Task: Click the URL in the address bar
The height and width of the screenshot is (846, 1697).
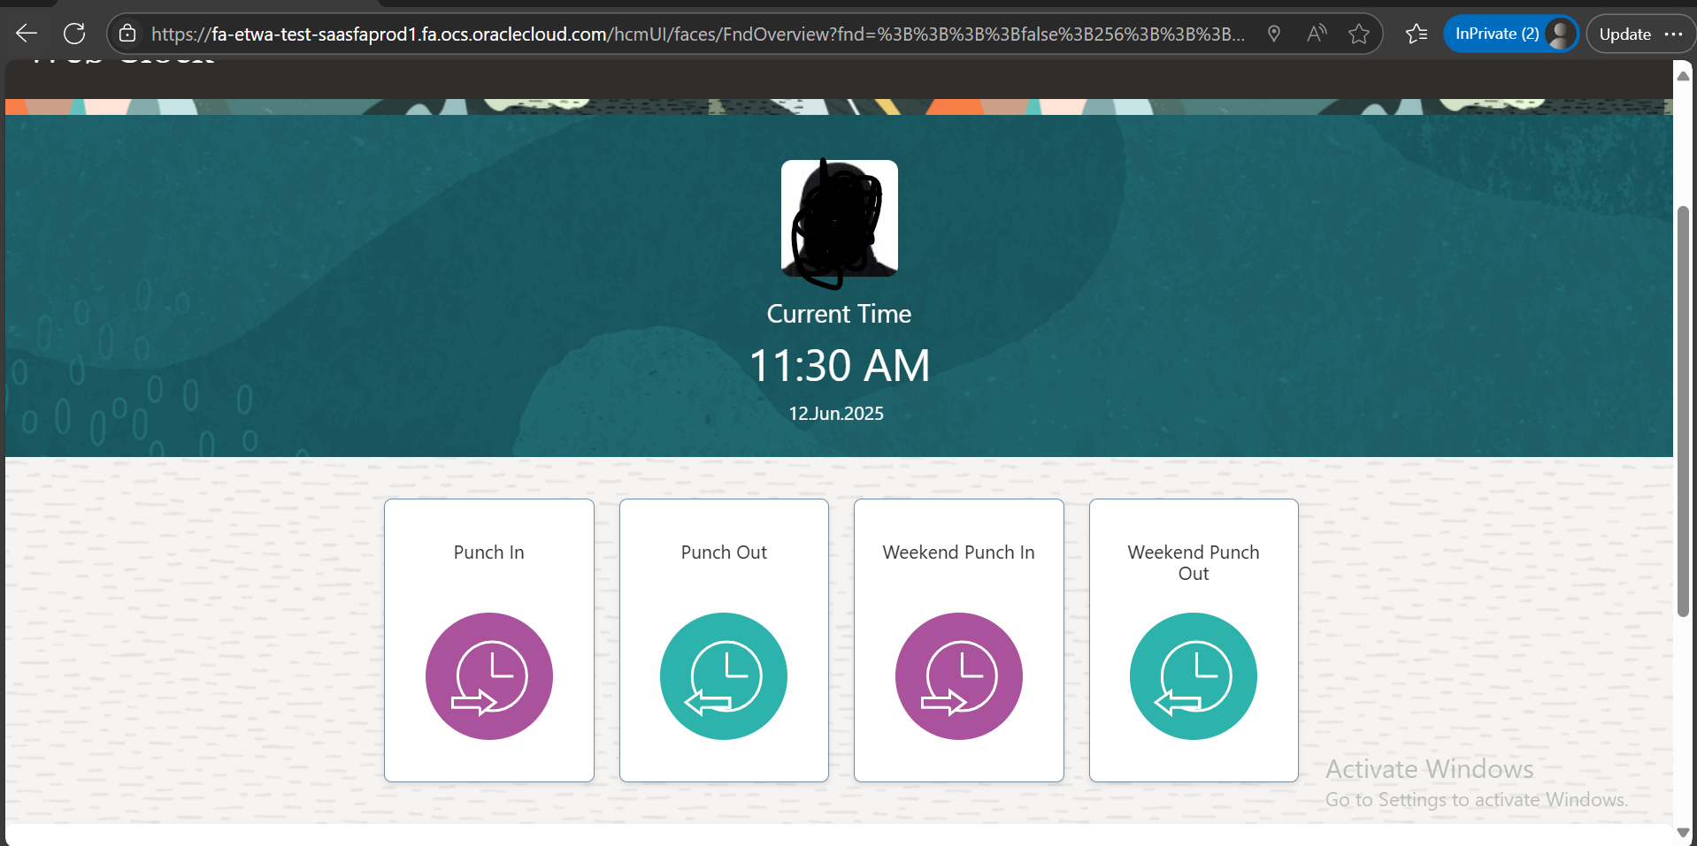Action: [x=697, y=34]
